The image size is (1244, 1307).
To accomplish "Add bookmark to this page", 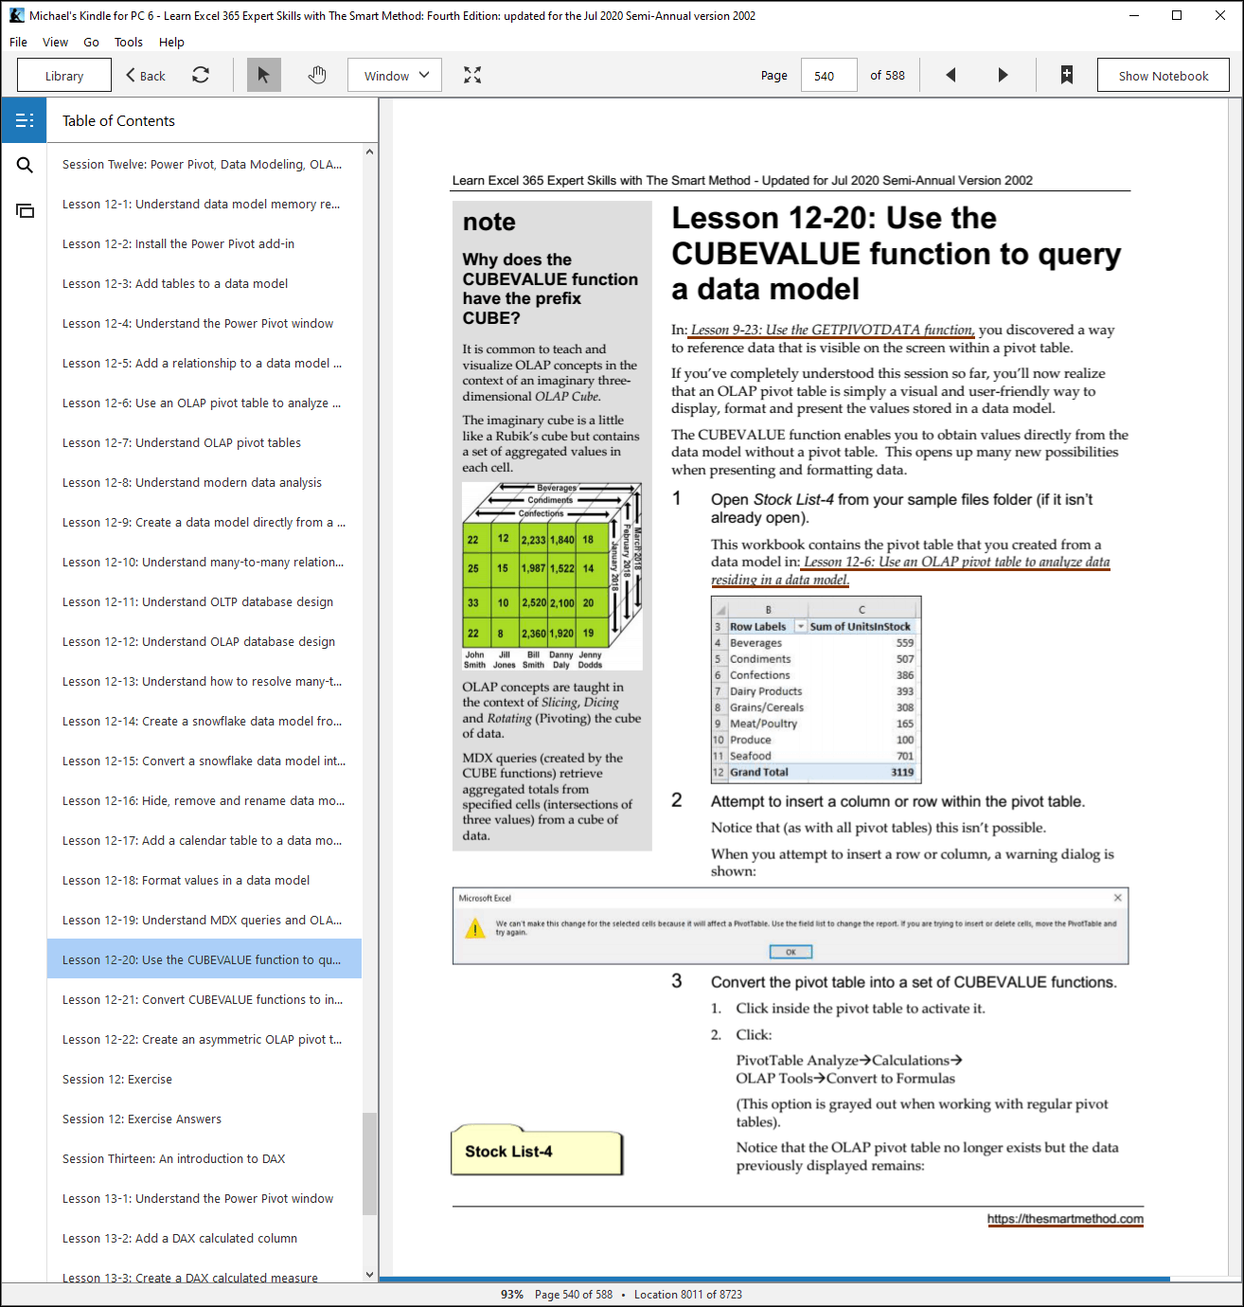I will coord(1067,75).
